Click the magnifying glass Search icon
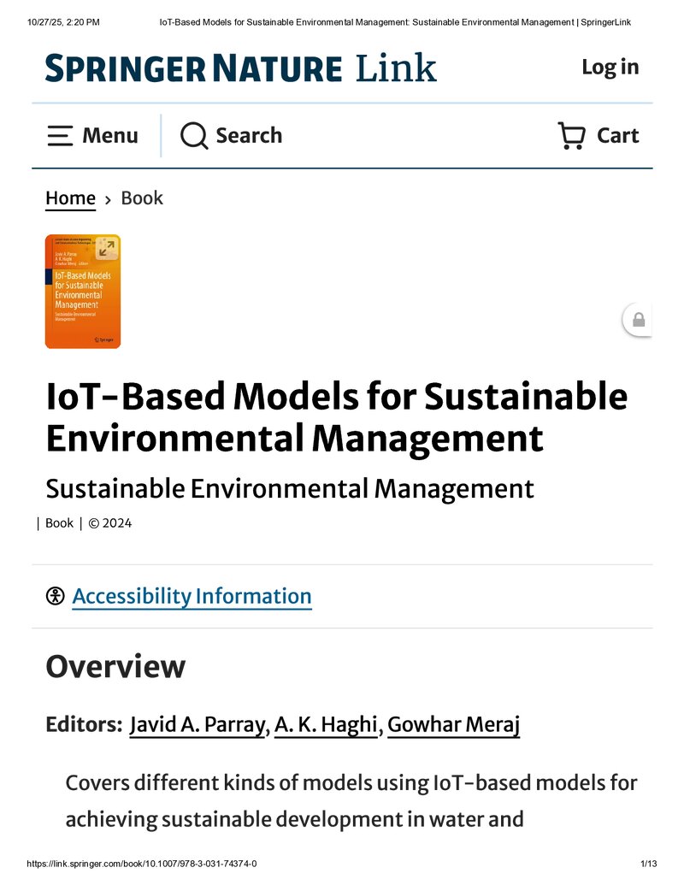This screenshot has width=684, height=885. tap(194, 136)
